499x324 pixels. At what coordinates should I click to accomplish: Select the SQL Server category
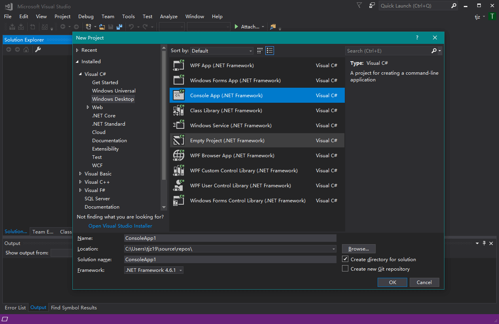tap(97, 199)
